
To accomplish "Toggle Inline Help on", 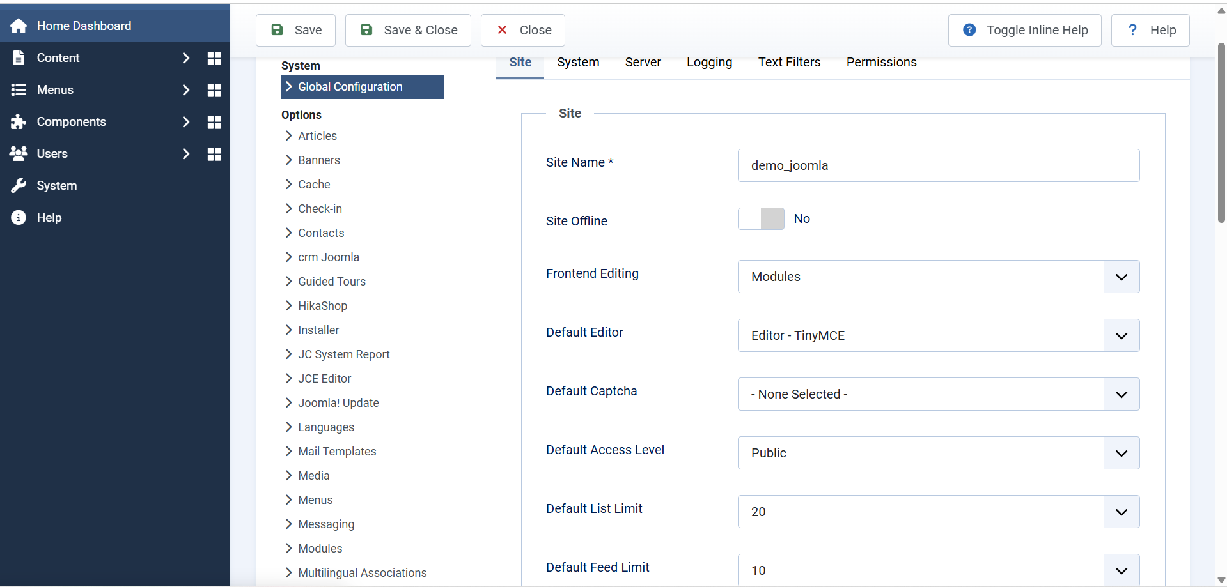I will pyautogui.click(x=1024, y=30).
